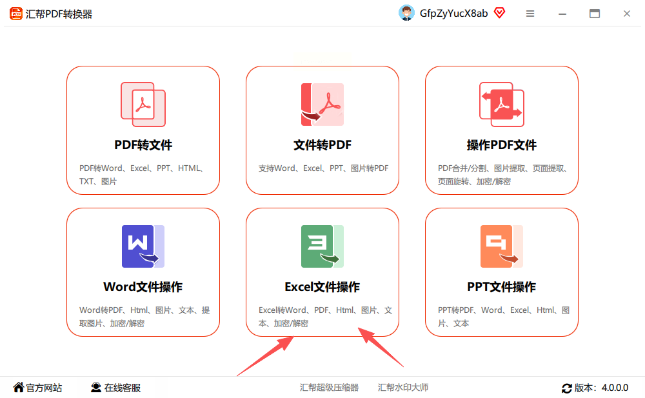Maximize the application window
The image size is (645, 398).
(595, 14)
